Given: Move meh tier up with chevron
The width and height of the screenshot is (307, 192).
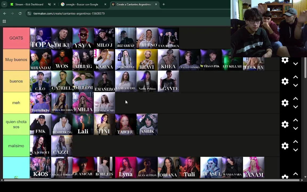Looking at the screenshot, I should [296, 99].
